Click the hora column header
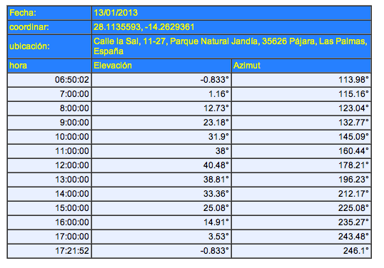The width and height of the screenshot is (384, 268). (x=49, y=66)
